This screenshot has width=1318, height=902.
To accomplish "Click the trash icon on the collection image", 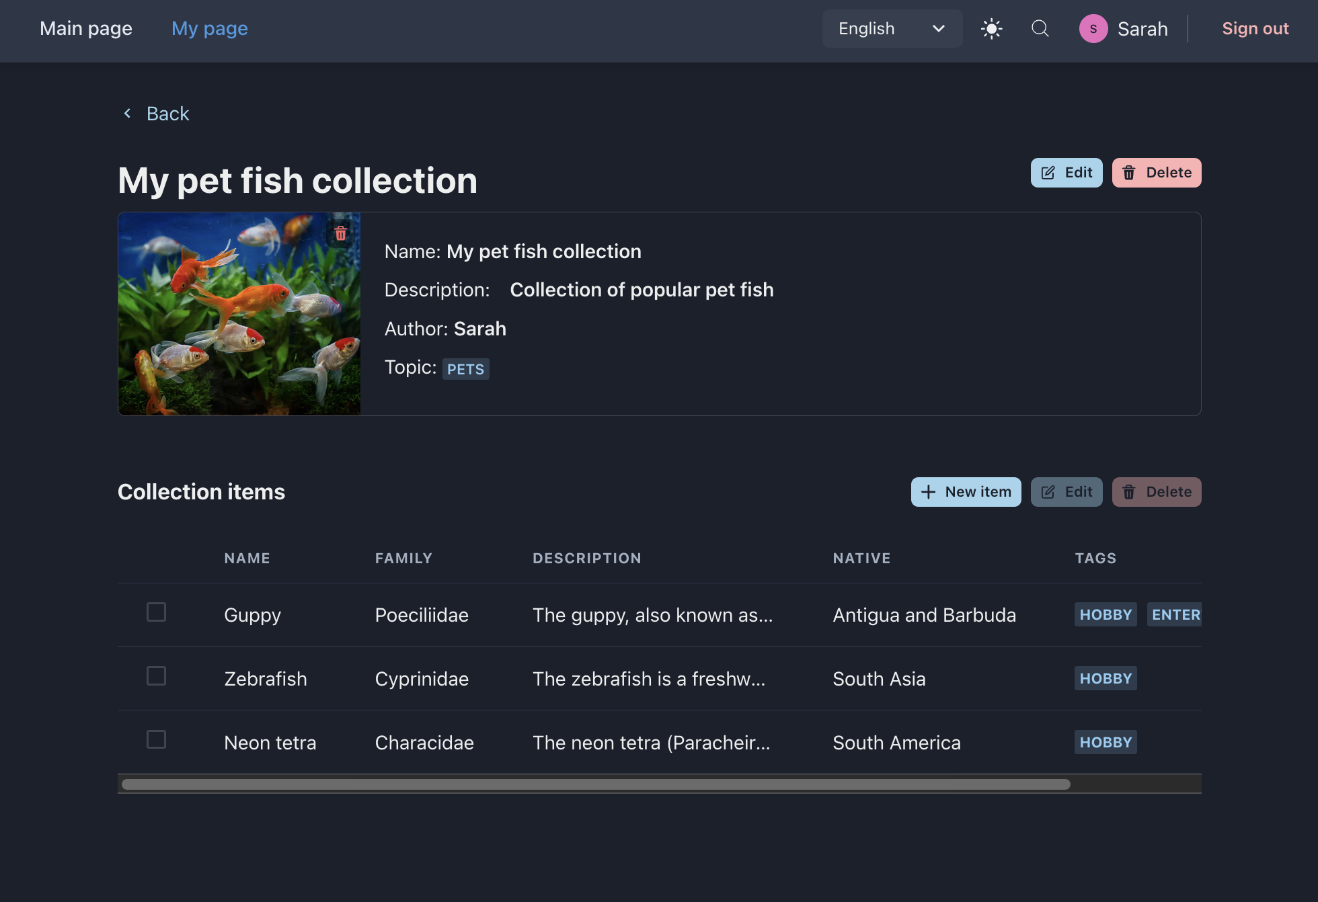I will pos(340,233).
